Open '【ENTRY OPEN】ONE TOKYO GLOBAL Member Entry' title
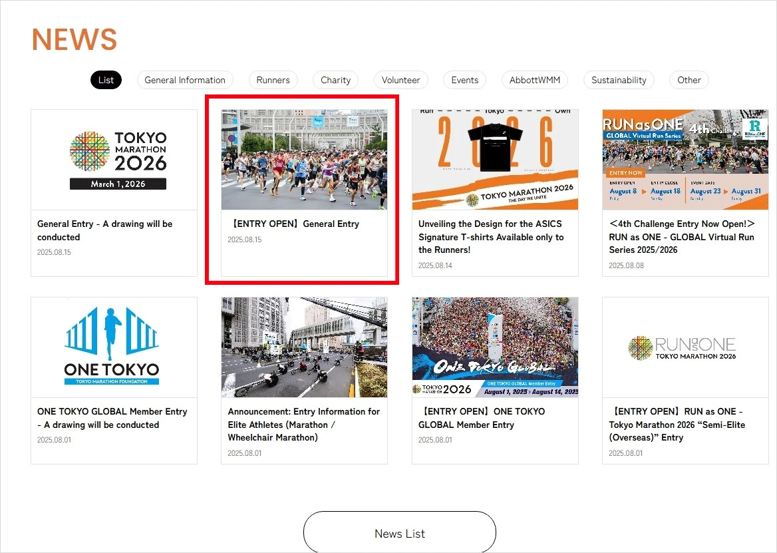This screenshot has width=777, height=553. pyautogui.click(x=482, y=418)
